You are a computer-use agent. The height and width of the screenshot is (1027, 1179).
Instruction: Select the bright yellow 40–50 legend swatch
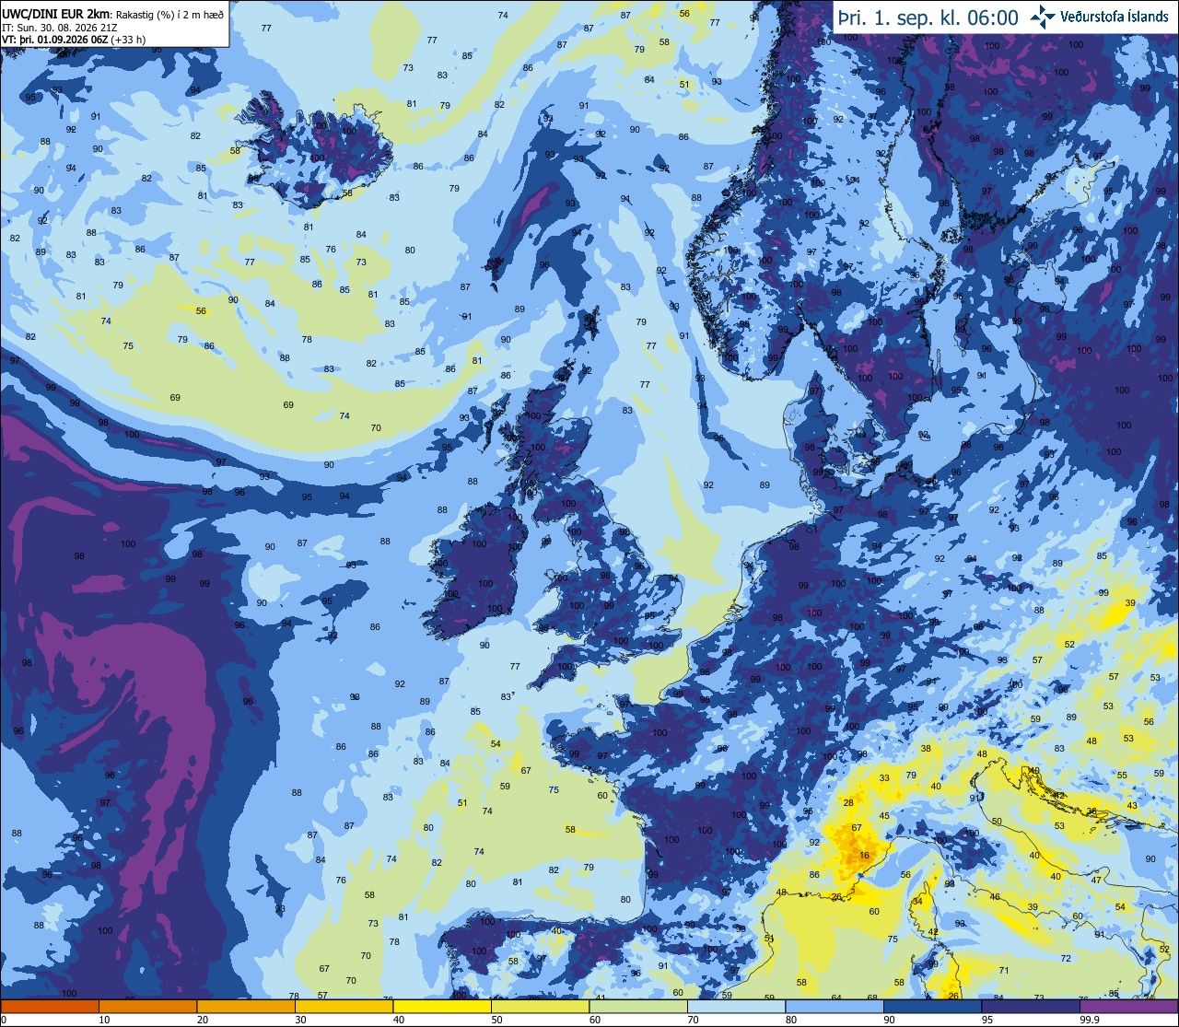442,1006
